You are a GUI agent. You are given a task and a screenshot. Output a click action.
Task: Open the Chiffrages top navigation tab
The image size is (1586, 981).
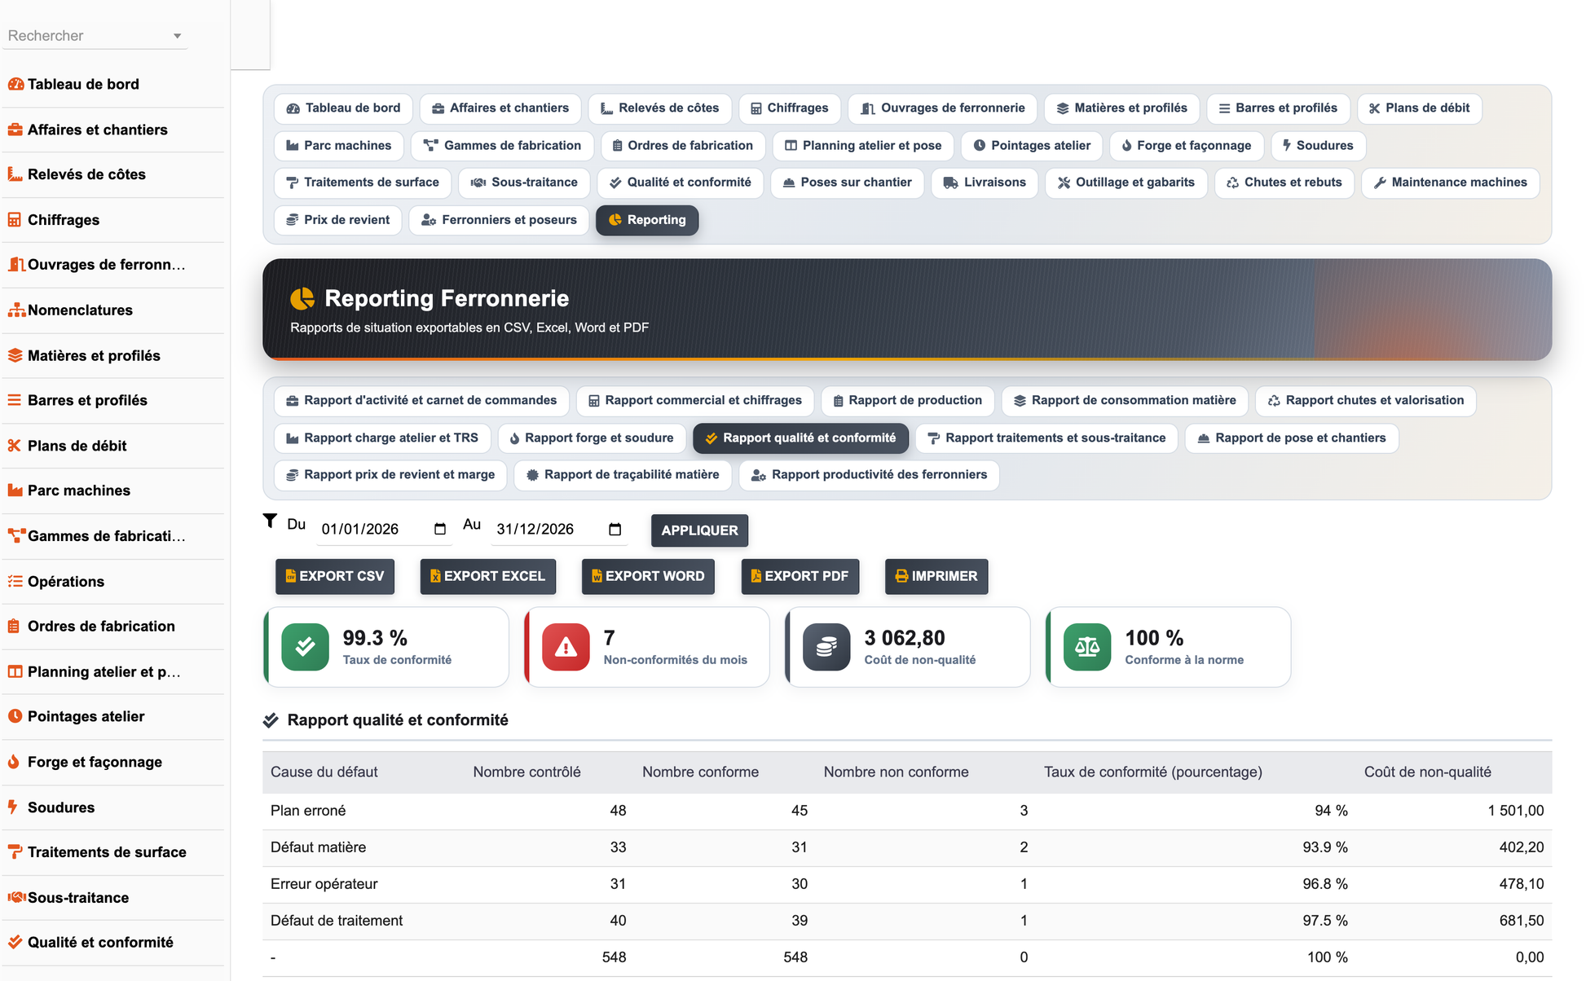click(x=790, y=108)
